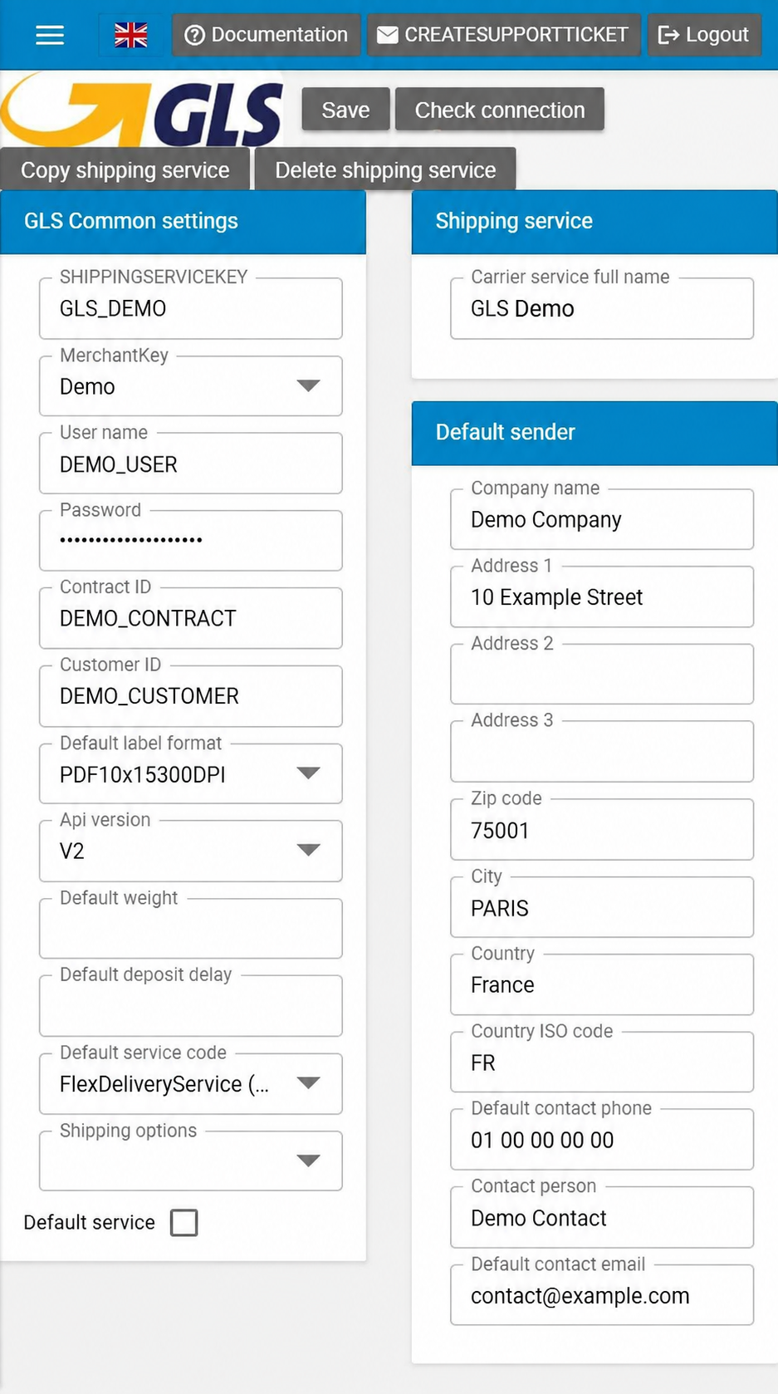This screenshot has width=778, height=1394.
Task: Select the GLS Common settings panel header
Action: tap(183, 222)
